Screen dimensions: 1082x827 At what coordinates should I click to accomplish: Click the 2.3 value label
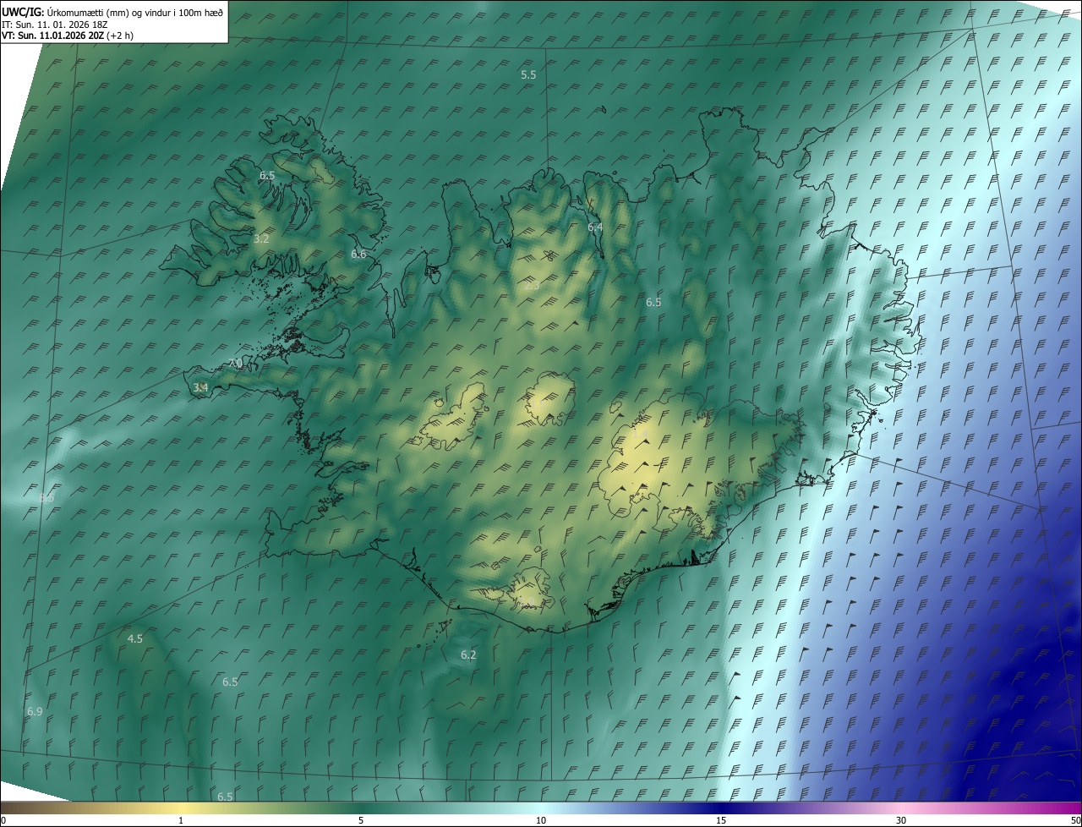532,286
